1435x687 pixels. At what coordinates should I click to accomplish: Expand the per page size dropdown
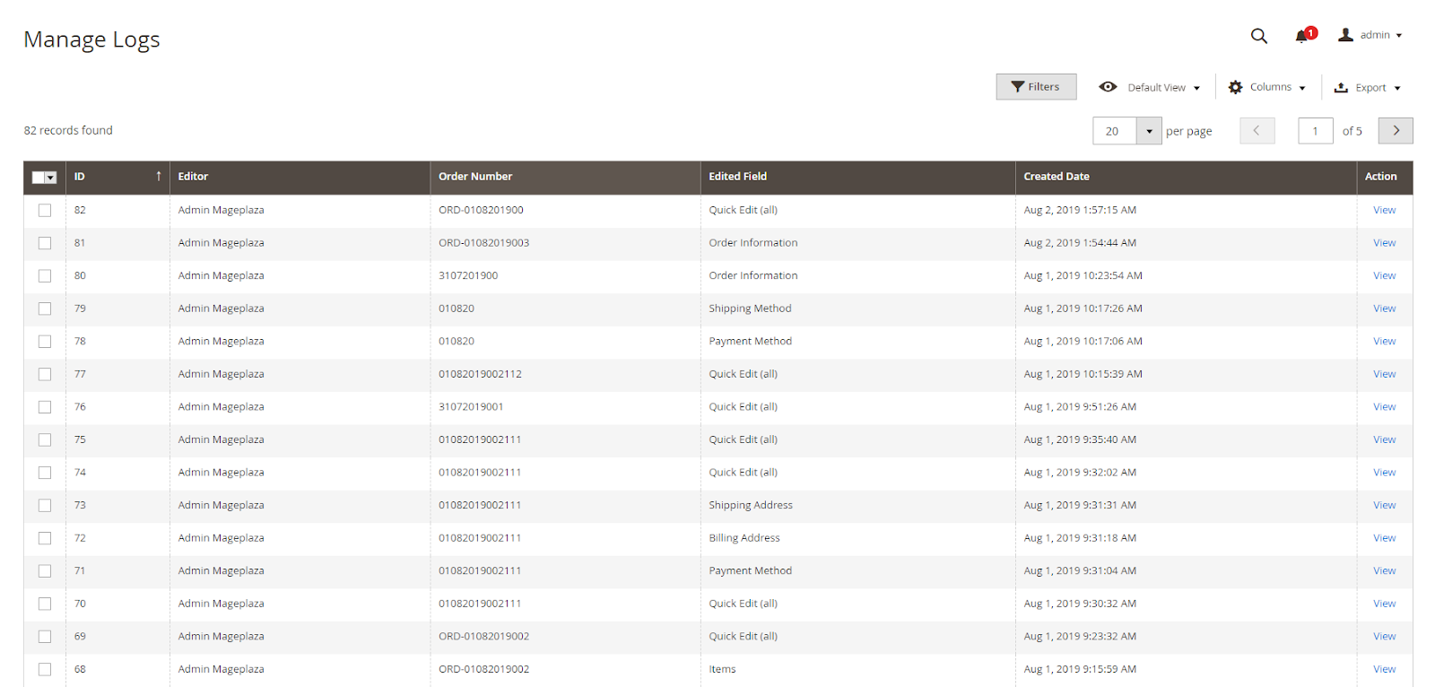(1149, 131)
